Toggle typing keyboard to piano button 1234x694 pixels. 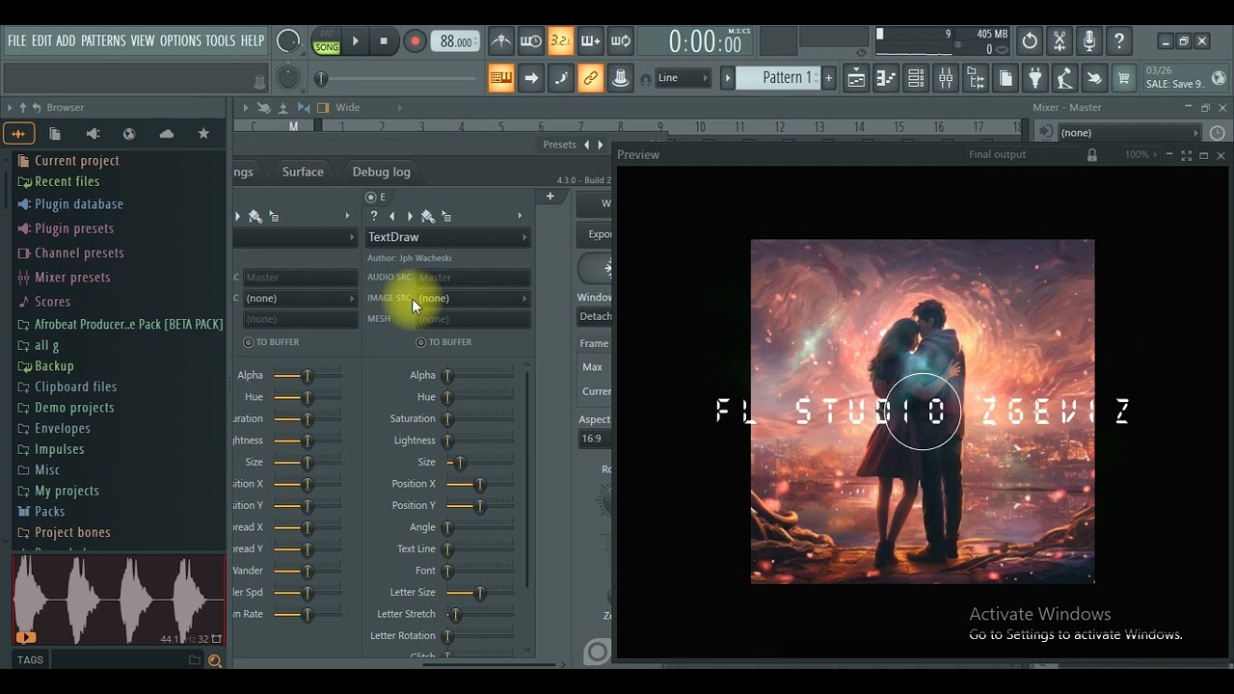pos(501,78)
